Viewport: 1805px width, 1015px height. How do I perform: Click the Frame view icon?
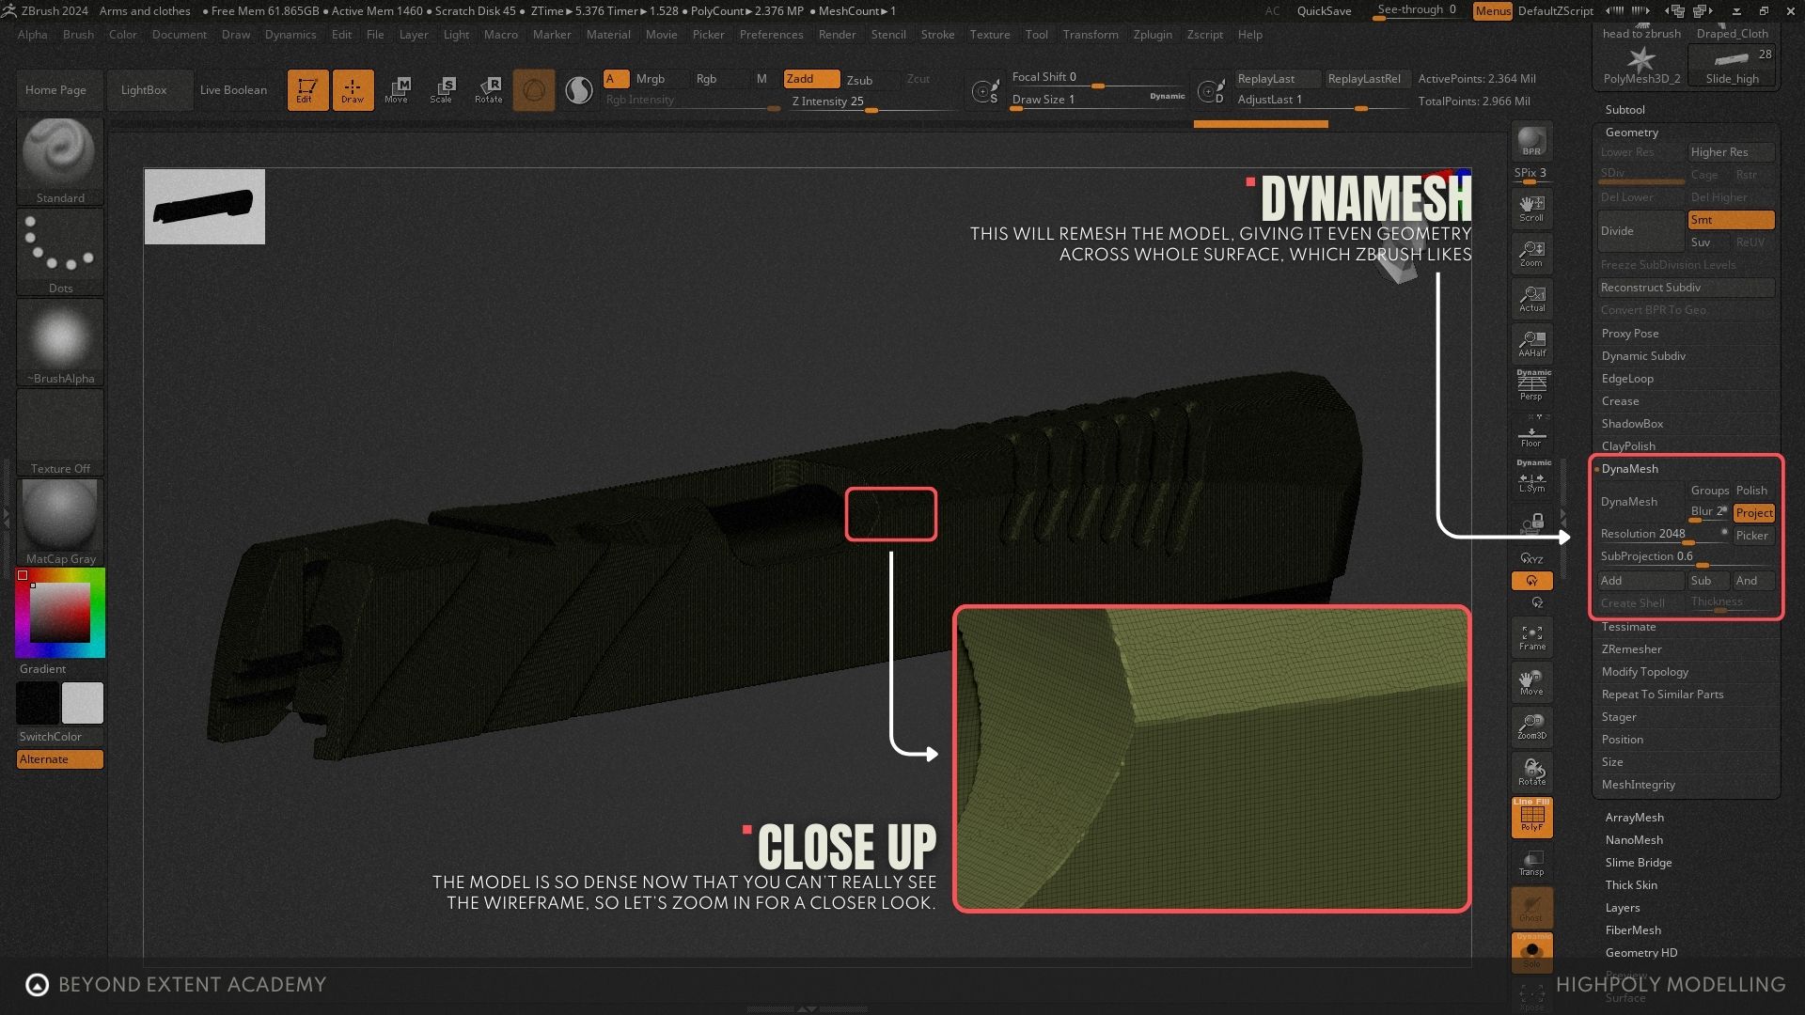click(1531, 637)
